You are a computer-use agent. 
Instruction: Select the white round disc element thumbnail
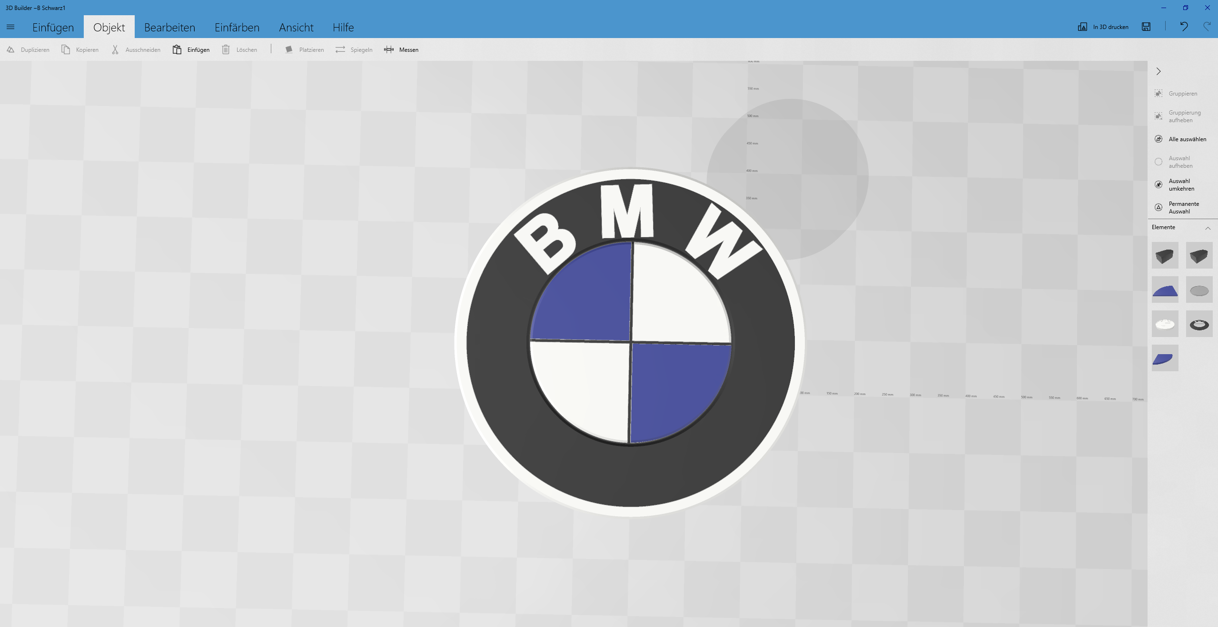pos(1165,324)
